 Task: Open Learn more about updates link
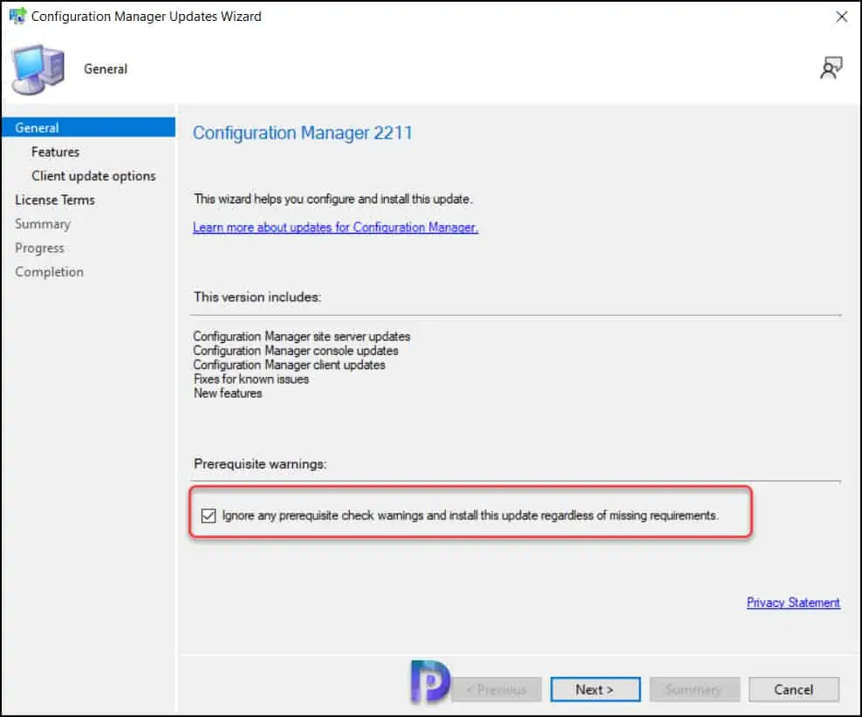click(x=335, y=227)
